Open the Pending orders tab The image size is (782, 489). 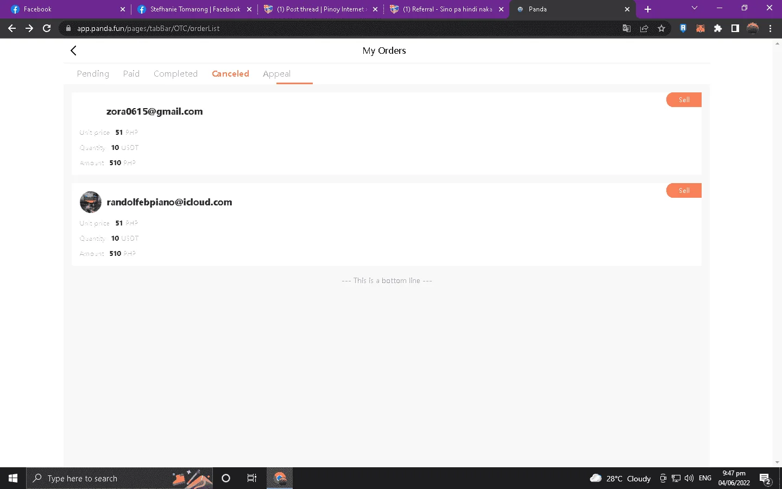click(x=93, y=74)
